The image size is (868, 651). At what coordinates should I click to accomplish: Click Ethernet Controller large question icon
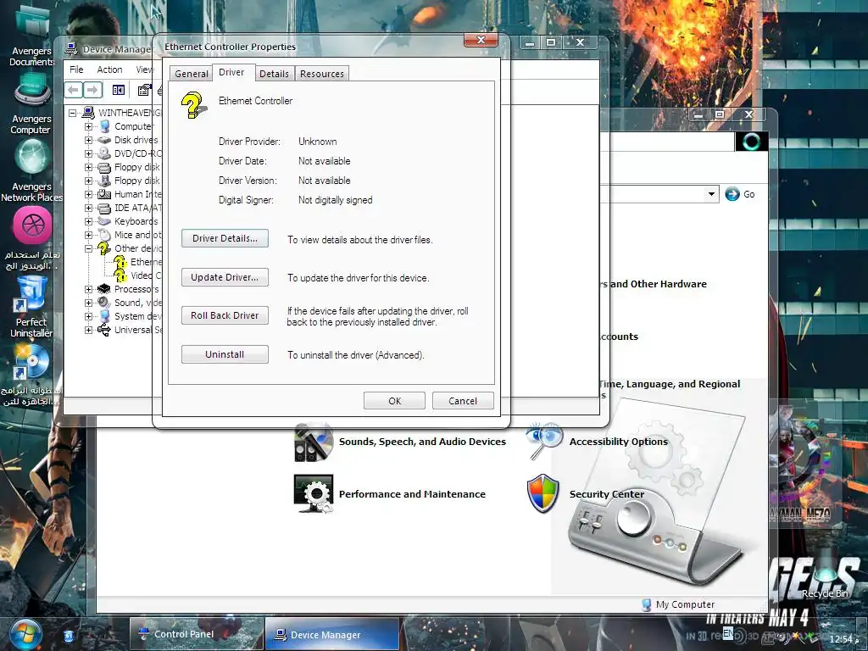(193, 105)
